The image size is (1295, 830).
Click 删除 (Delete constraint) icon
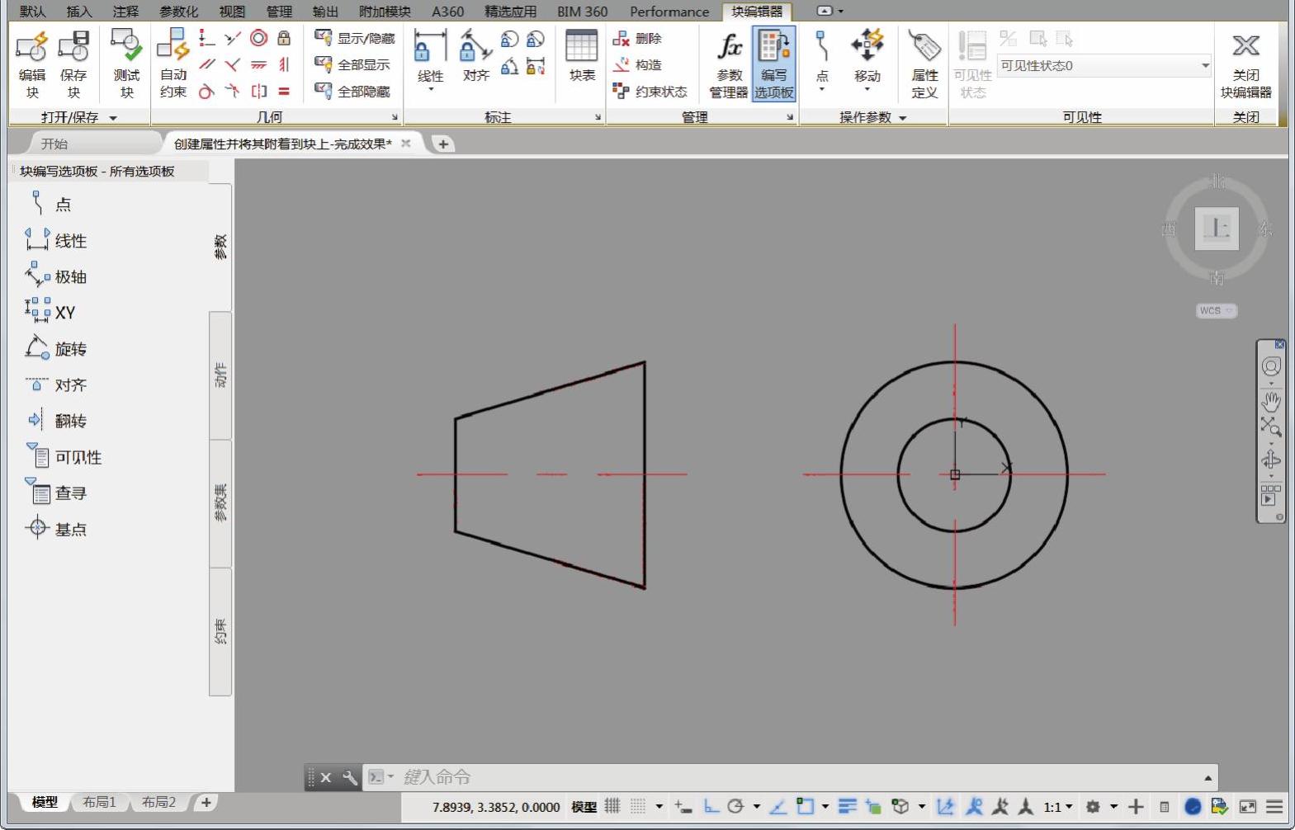click(621, 38)
